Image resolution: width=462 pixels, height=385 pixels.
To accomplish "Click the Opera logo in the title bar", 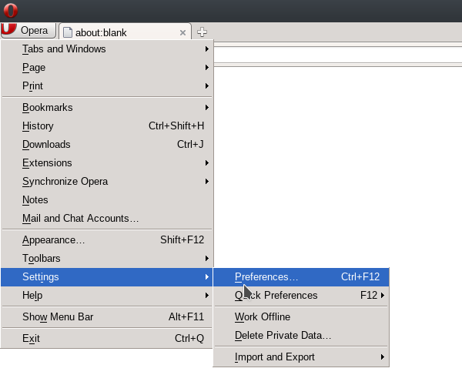I will 11,10.
